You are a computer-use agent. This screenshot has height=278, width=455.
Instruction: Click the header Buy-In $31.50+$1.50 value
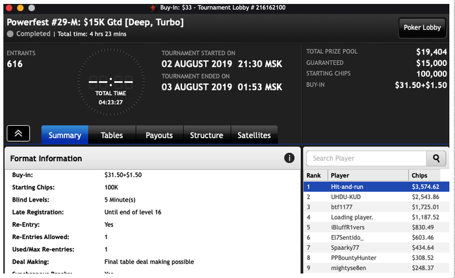[421, 85]
